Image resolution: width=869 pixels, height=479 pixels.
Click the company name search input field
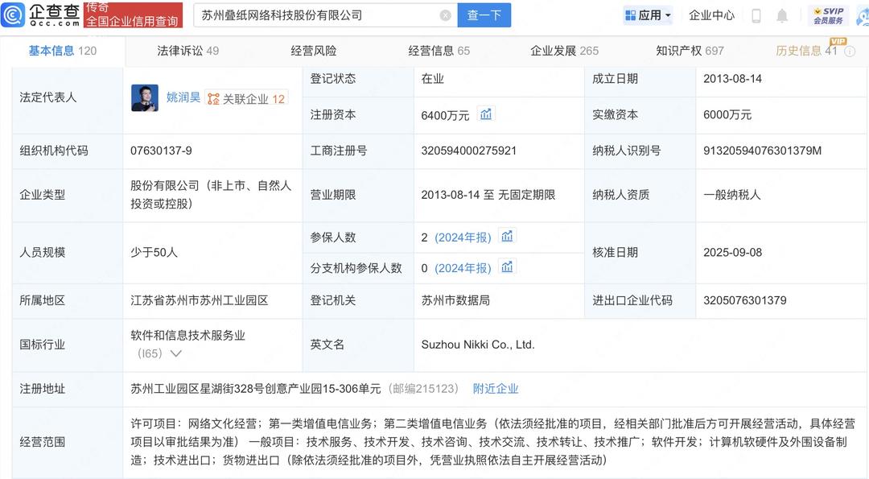pos(318,15)
